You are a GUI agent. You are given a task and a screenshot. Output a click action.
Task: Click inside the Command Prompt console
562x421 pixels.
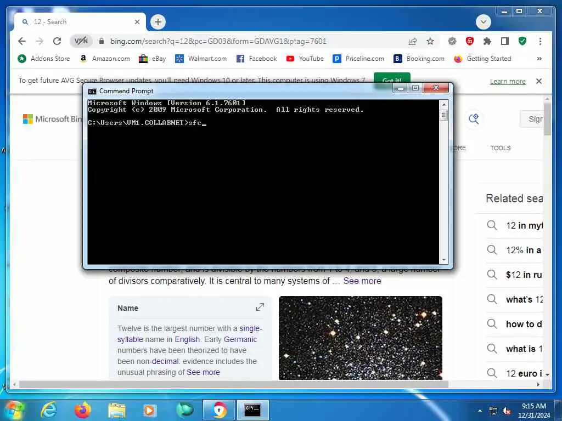(x=263, y=182)
